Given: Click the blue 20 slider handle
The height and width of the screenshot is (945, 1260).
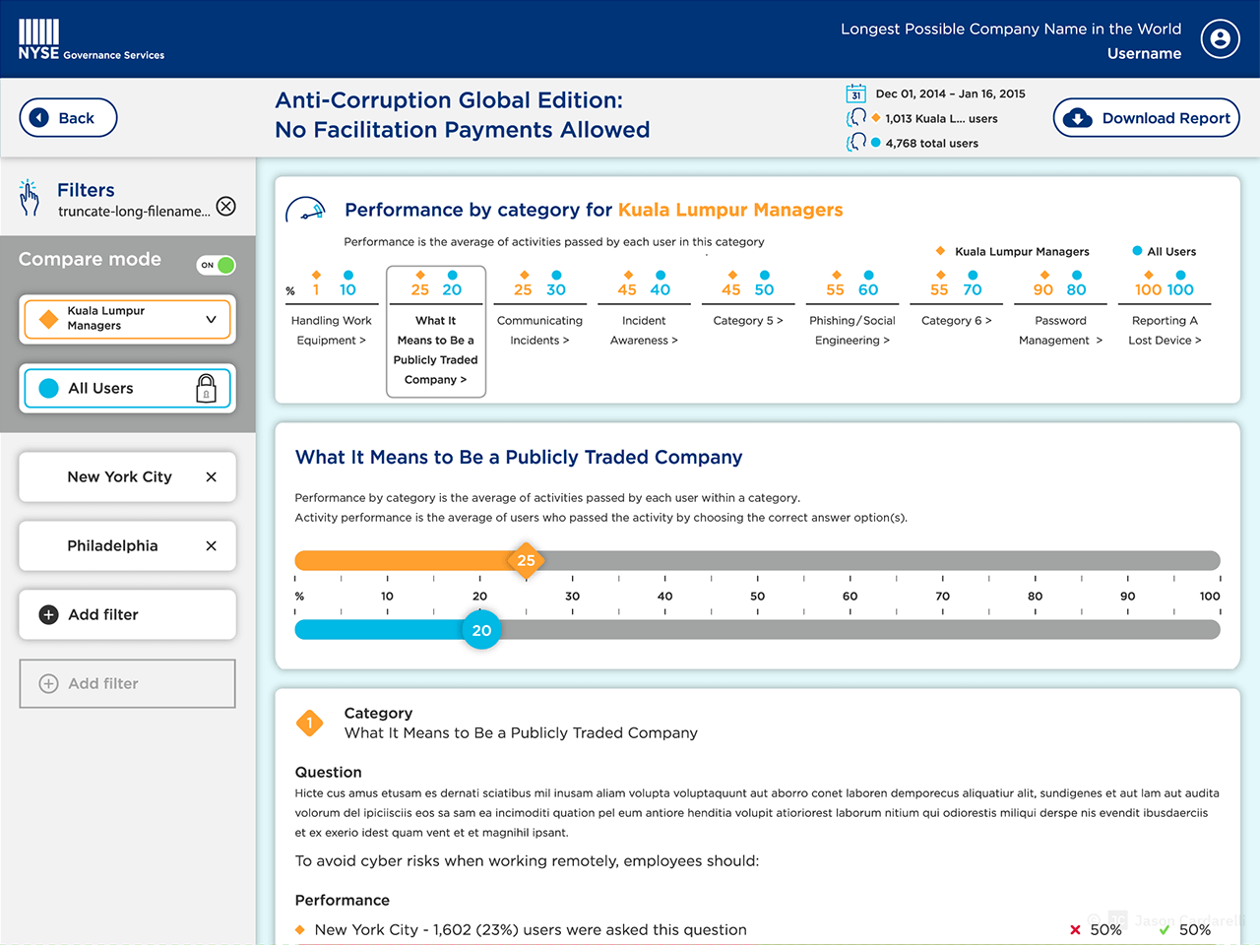Looking at the screenshot, I should click(481, 630).
